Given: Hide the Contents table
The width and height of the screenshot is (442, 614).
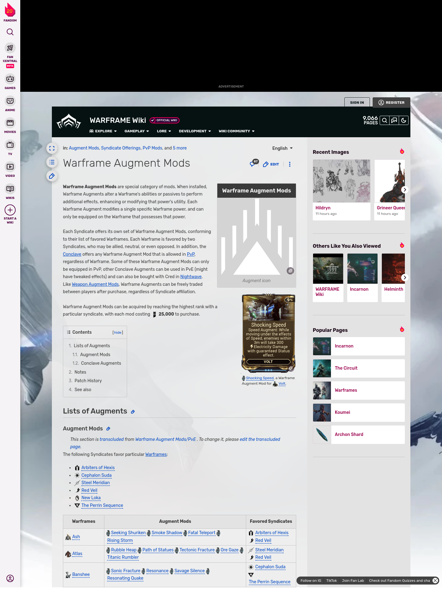Looking at the screenshot, I should pyautogui.click(x=118, y=332).
